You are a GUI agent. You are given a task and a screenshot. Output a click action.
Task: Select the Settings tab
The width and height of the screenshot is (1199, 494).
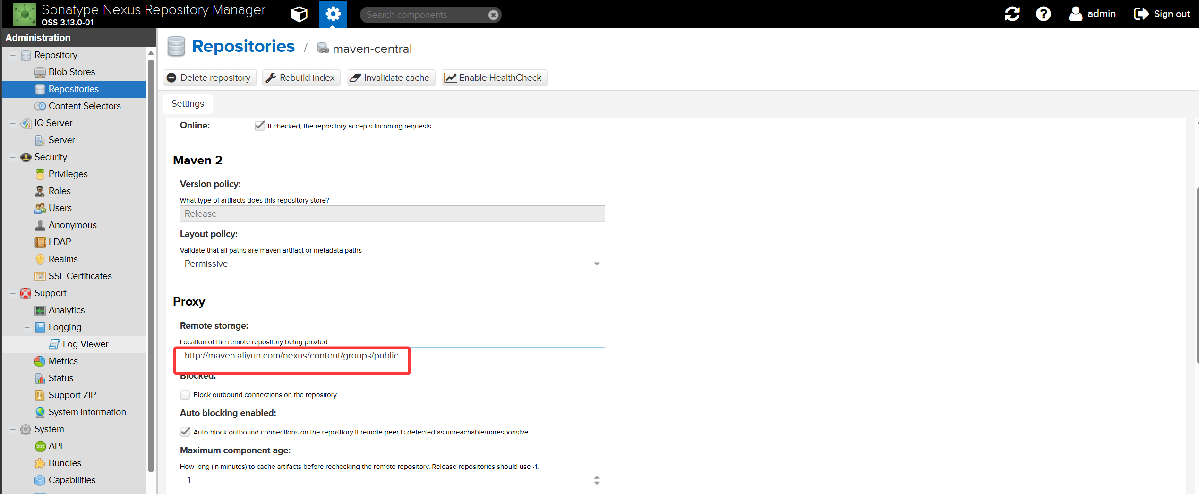click(x=188, y=104)
